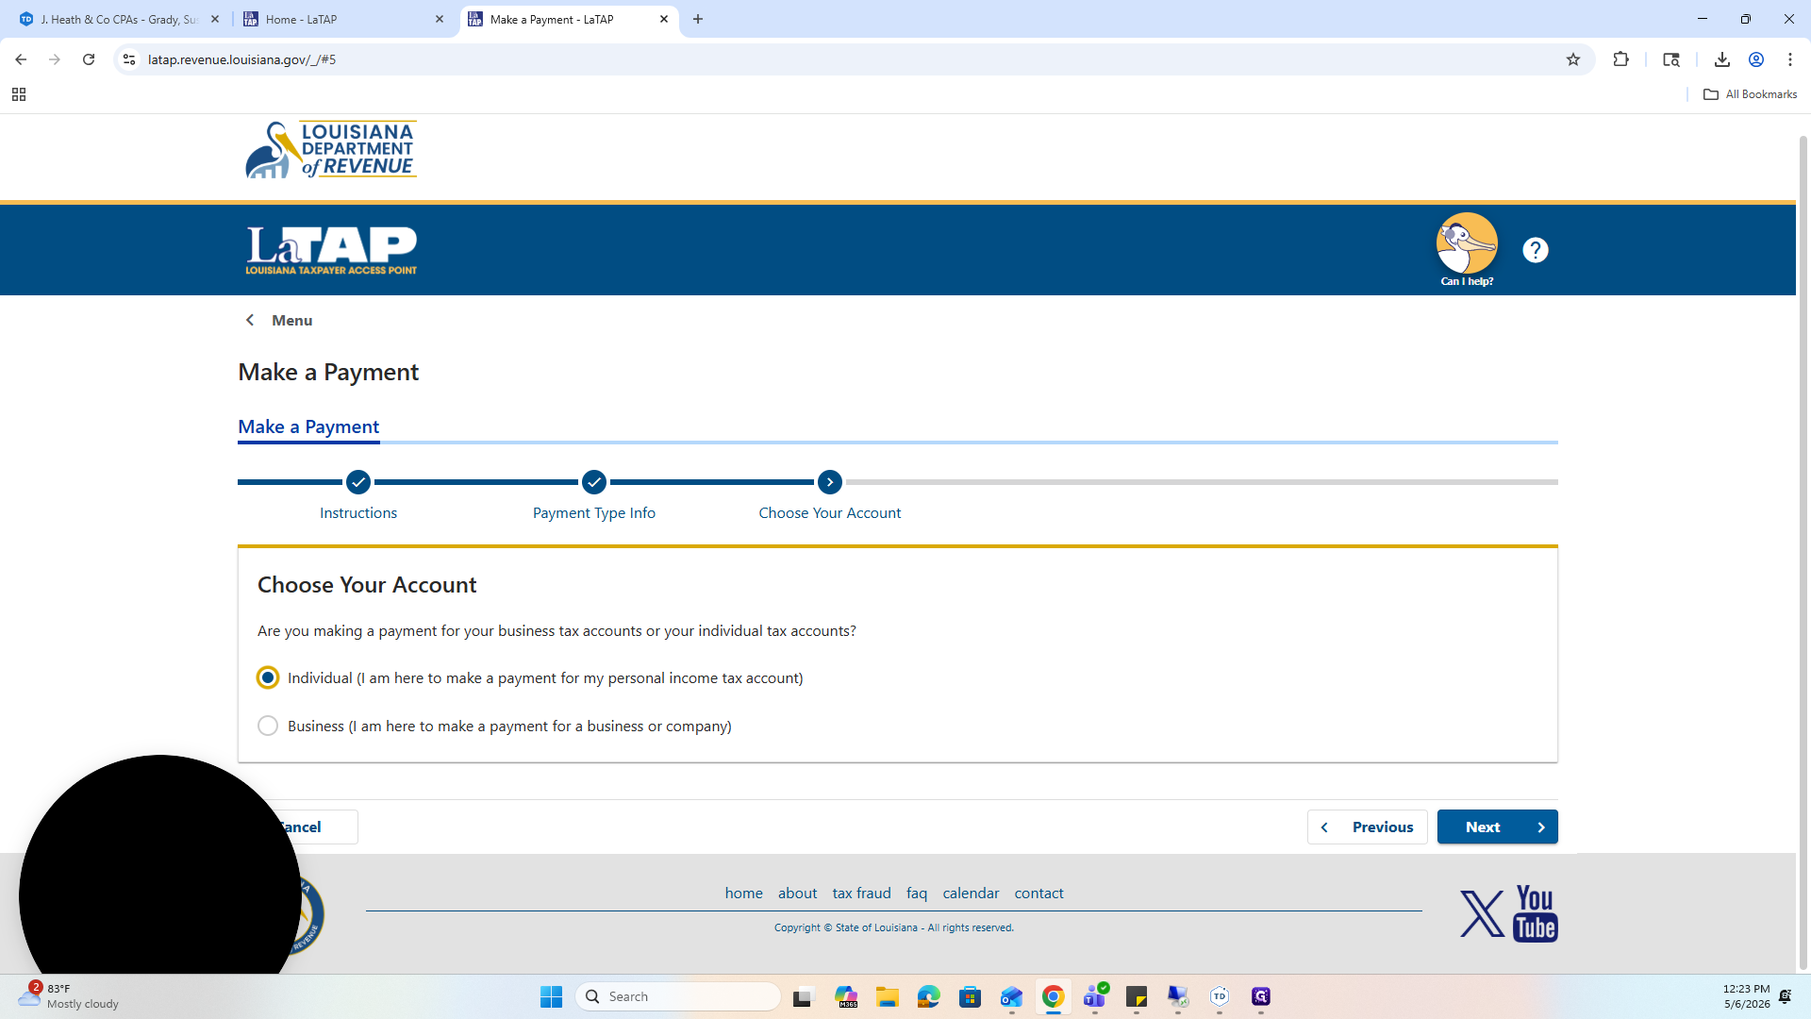Open Microsoft Store from the taskbar
This screenshot has width=1811, height=1019.
[x=971, y=996]
